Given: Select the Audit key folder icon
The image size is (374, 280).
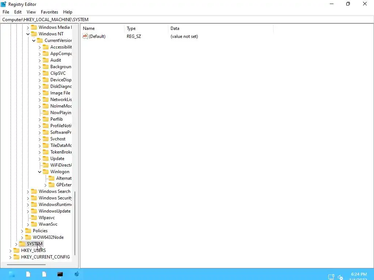Looking at the screenshot, I should 46,60.
